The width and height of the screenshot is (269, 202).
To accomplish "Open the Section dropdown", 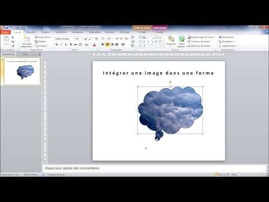I will 41,46.
